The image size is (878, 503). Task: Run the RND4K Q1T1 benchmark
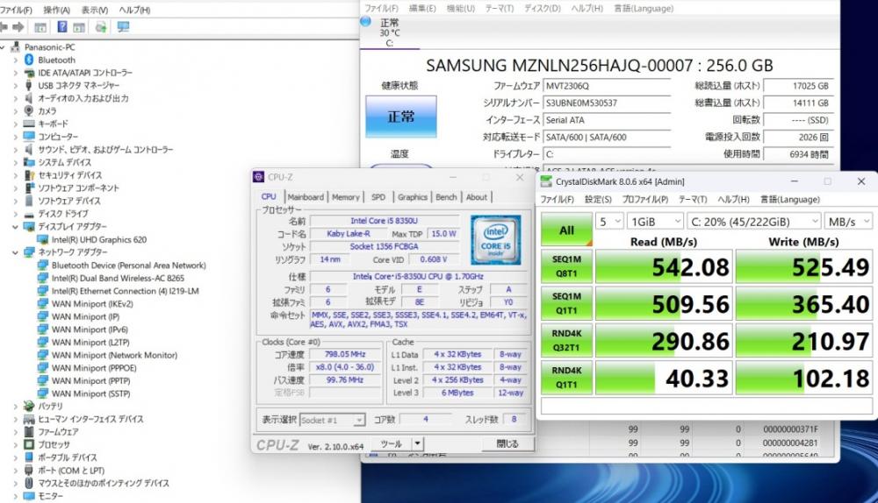coord(566,377)
